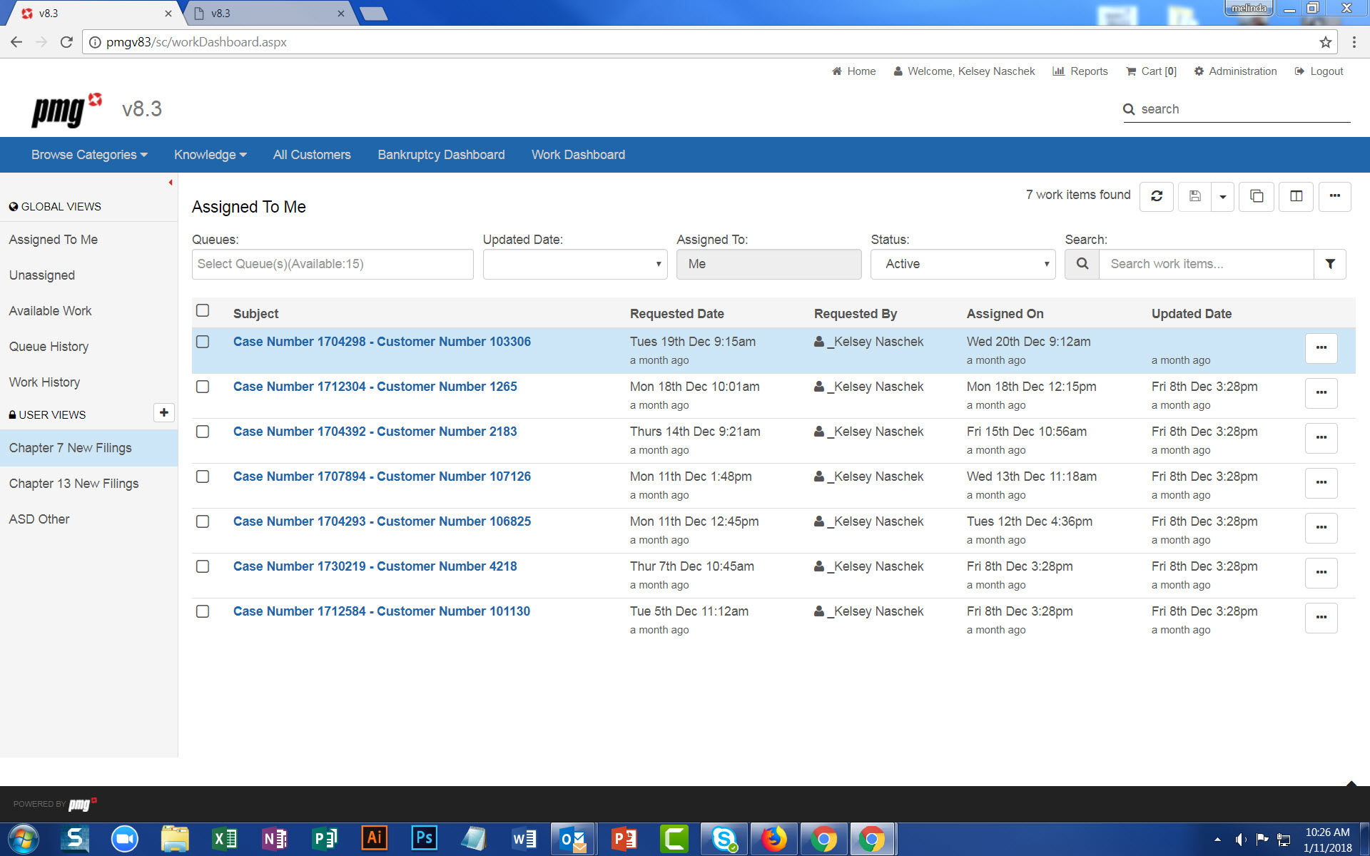Select Chapter 13 New Filings view
Image resolution: width=1370 pixels, height=856 pixels.
point(73,484)
